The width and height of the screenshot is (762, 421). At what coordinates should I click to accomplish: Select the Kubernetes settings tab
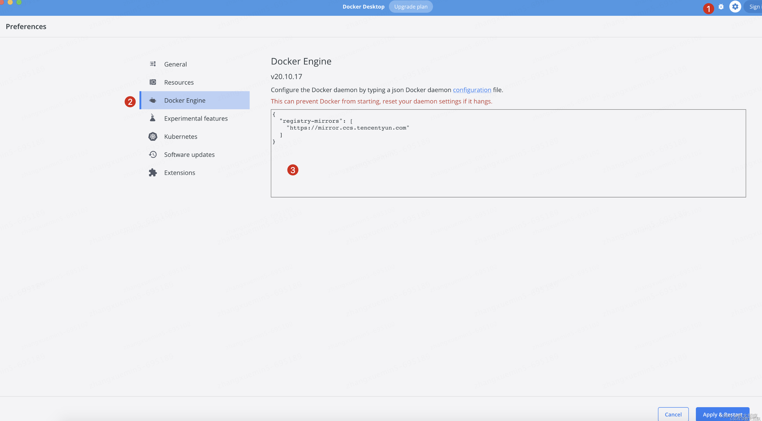pyautogui.click(x=180, y=136)
